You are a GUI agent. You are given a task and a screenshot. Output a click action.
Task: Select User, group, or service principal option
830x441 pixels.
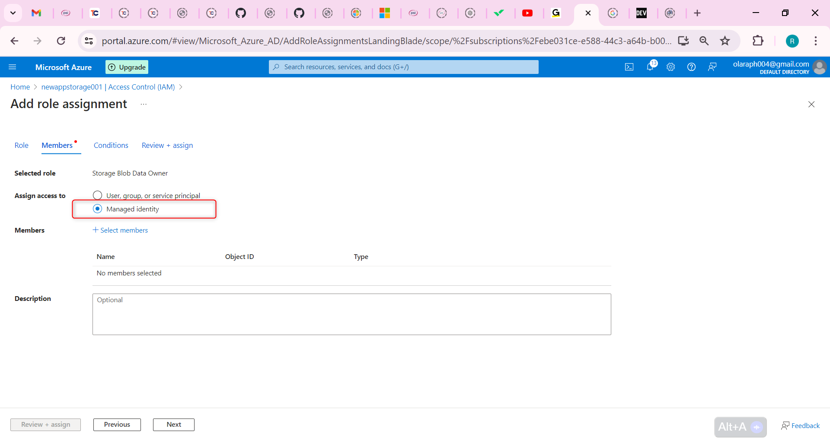(x=97, y=195)
